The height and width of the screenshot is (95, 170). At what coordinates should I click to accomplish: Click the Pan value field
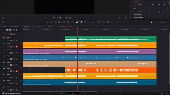coord(159,11)
